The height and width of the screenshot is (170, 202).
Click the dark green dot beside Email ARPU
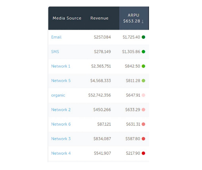coord(143,37)
